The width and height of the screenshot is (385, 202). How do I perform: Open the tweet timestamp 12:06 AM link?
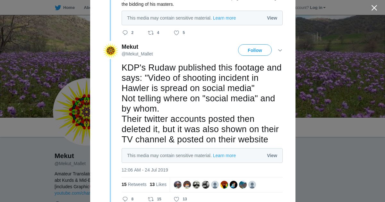tap(145, 170)
